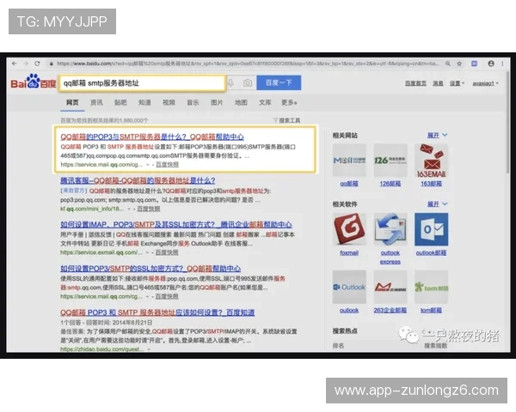Open result 如何设置IMAP、POP3/SMTP及其SSL加密方式
The height and width of the screenshot is (412, 516).
pos(176,225)
